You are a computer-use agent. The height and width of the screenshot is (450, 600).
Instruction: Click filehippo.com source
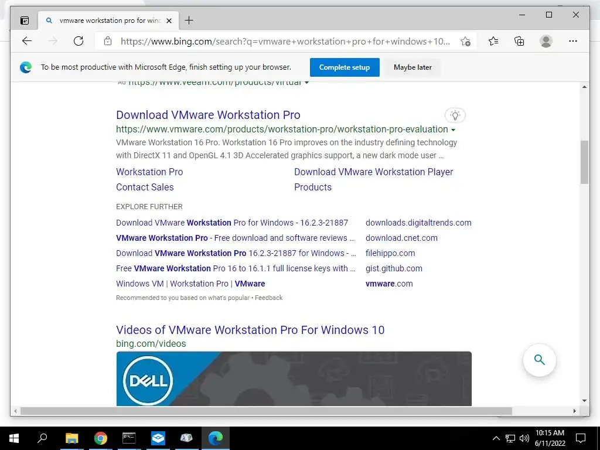point(390,253)
